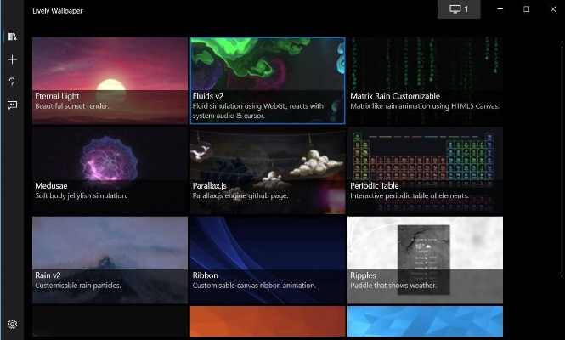Screen dimensions: 565x340
Task: Select the Medusae jellyfish wallpaper
Action: point(110,168)
